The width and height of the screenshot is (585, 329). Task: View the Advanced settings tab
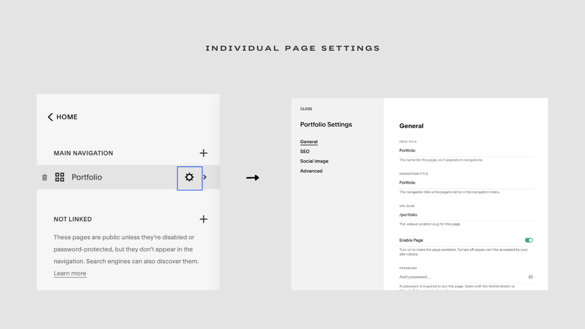coord(311,170)
